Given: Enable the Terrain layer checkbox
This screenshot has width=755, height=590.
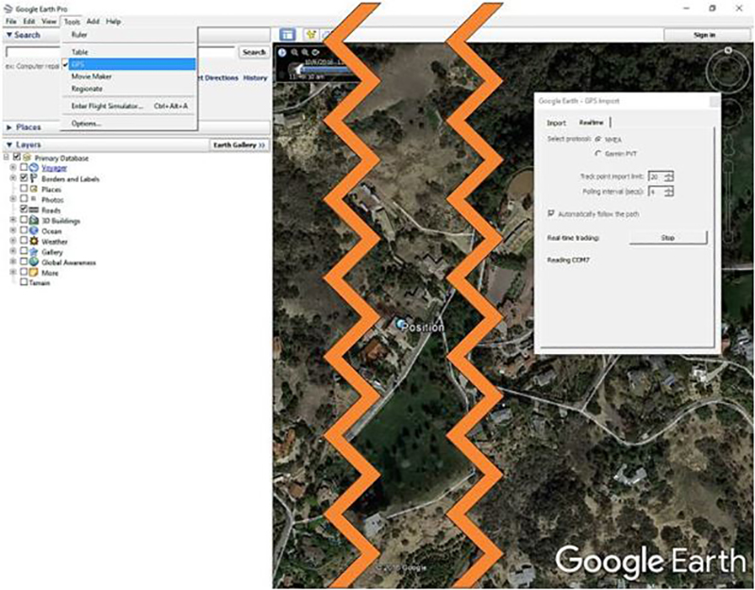Looking at the screenshot, I should (x=24, y=281).
